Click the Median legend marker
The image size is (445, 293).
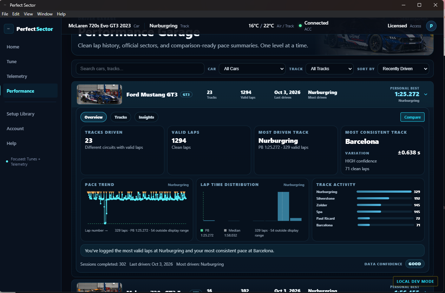225,231
